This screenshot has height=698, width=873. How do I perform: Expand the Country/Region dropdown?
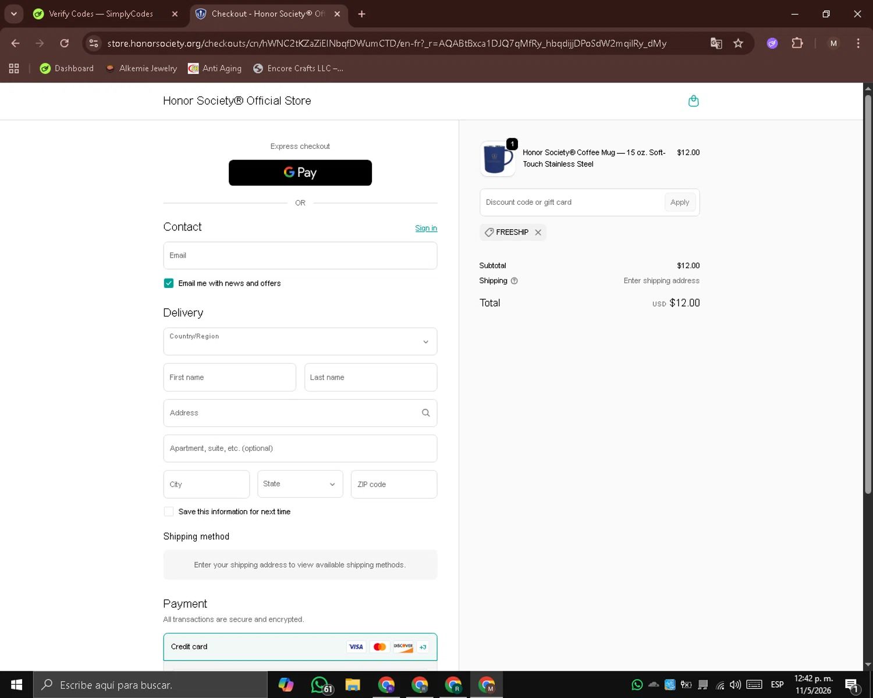(300, 341)
